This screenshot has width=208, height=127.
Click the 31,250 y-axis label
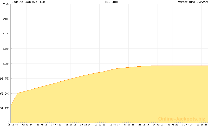[5, 108]
